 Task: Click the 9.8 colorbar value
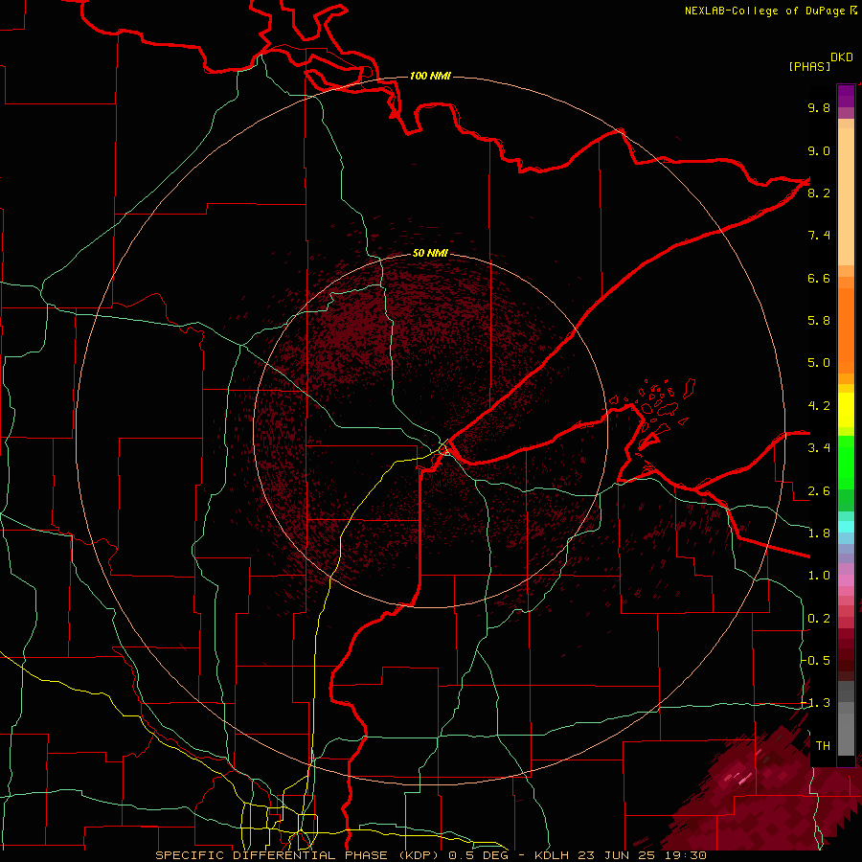click(x=819, y=107)
